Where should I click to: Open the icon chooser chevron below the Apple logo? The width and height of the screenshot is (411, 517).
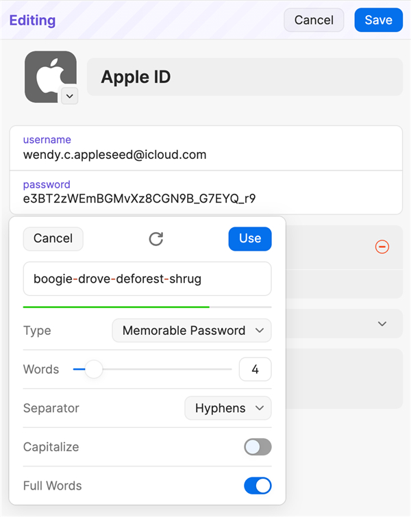70,97
